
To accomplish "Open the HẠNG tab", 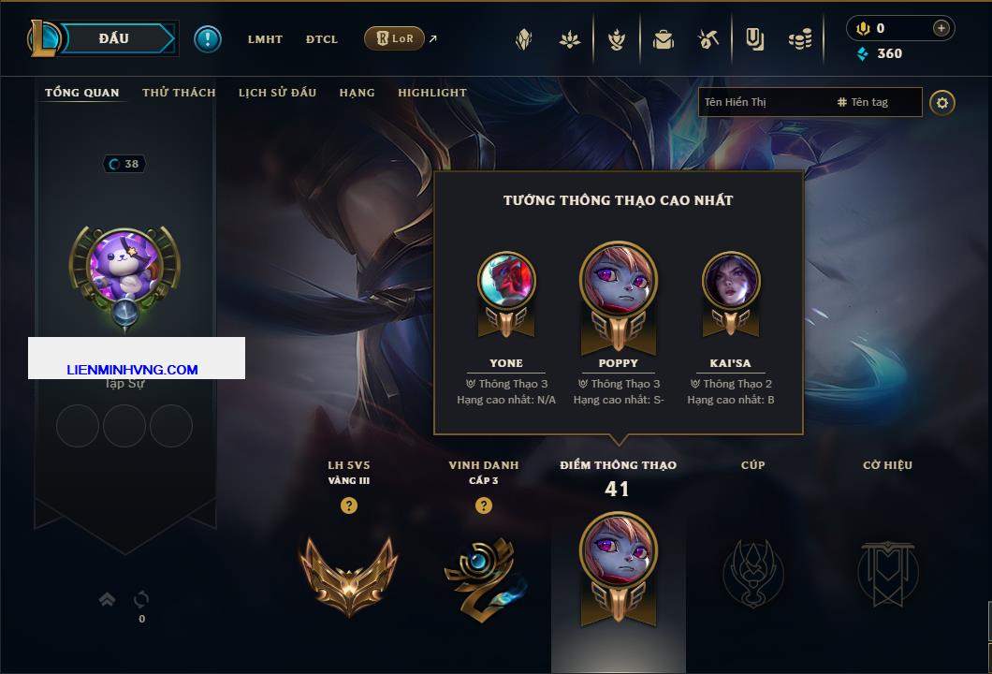I will pyautogui.click(x=357, y=93).
